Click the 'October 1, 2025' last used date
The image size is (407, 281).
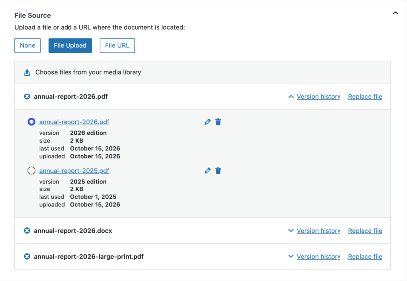93,197
